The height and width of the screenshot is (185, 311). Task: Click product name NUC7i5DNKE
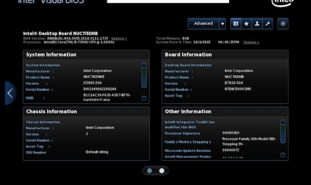94,77
